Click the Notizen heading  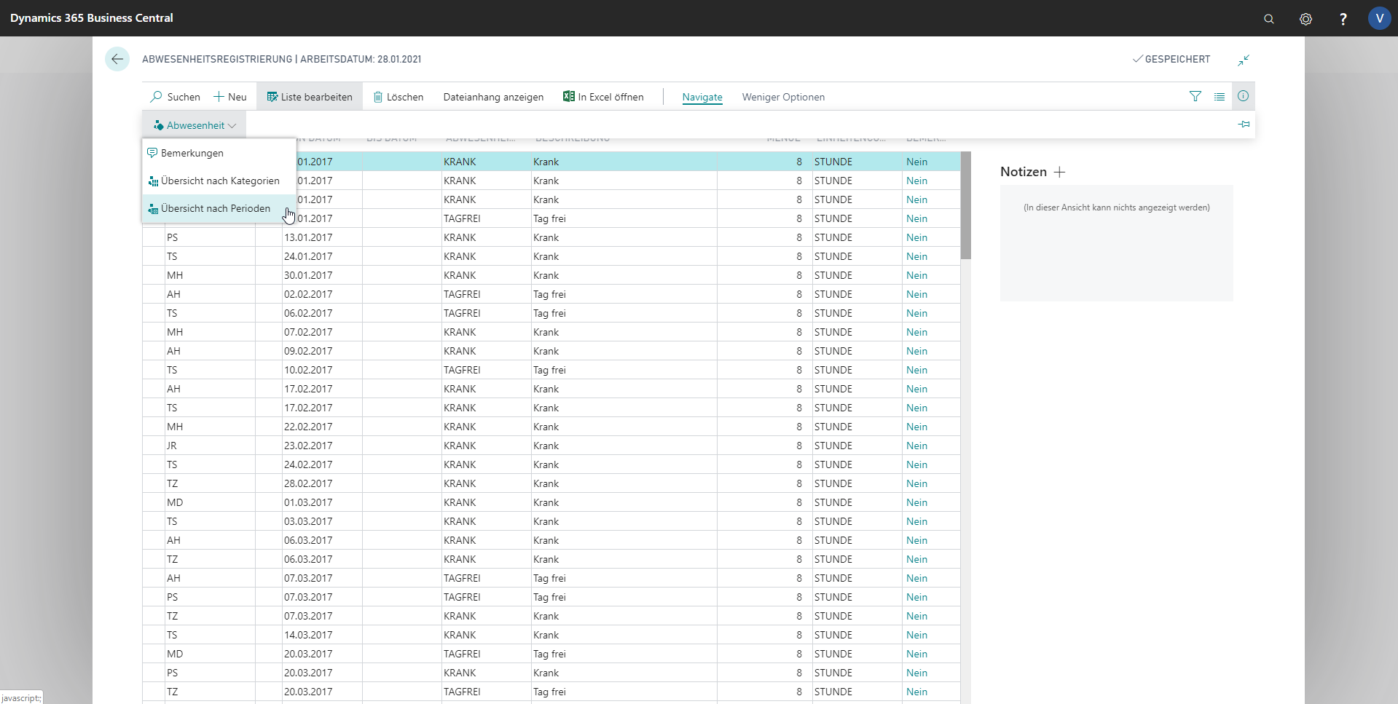tap(1023, 172)
